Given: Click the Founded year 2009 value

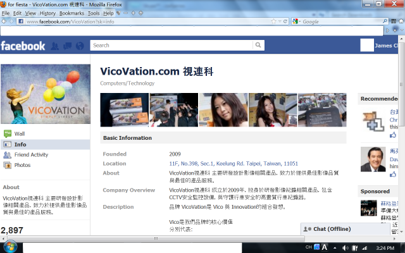Looking at the screenshot, I should [175, 154].
